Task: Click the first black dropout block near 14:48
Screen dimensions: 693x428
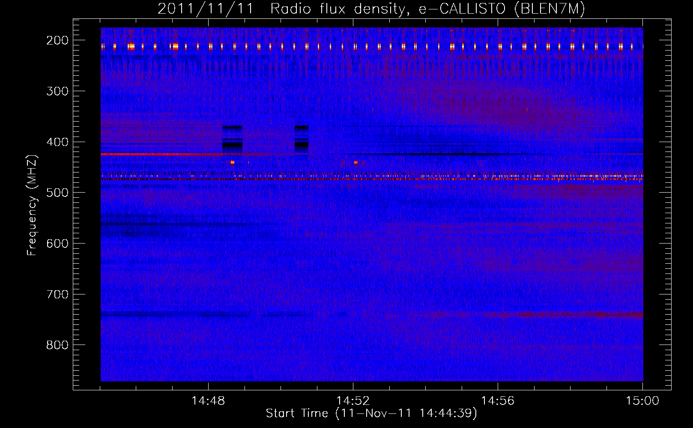Action: 232,139
